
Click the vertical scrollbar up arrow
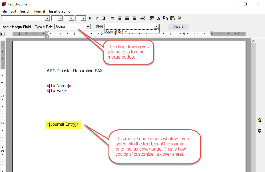(253, 41)
